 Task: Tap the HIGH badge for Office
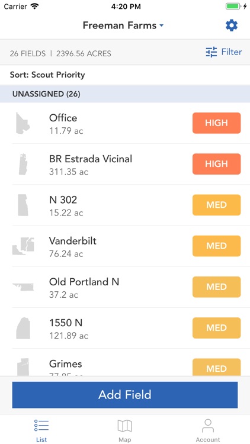coord(217,123)
